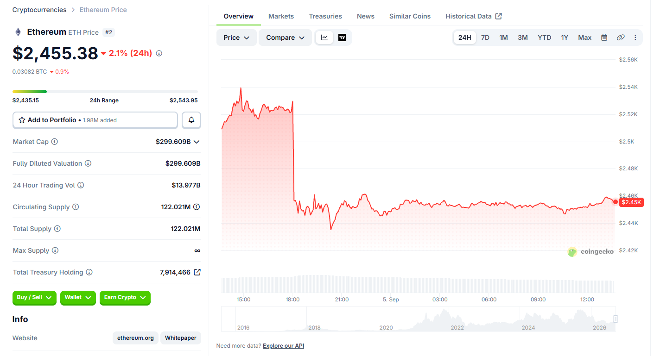This screenshot has width=654, height=356.
Task: Open the Buy / Sell dropdown
Action: pos(34,298)
